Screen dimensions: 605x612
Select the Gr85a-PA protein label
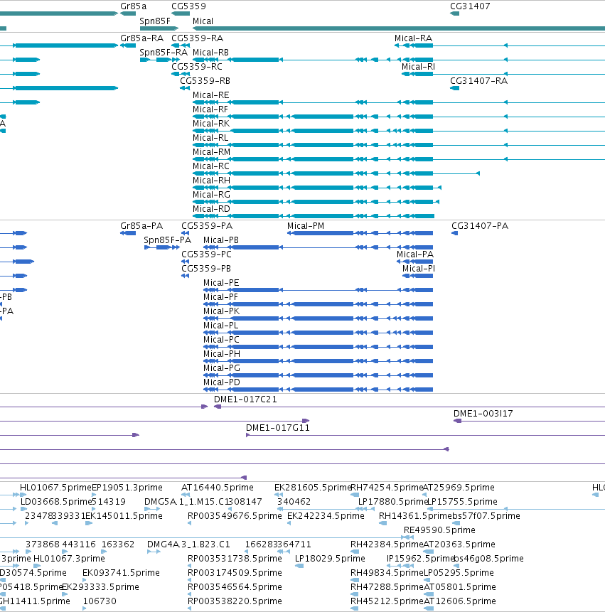(x=141, y=226)
